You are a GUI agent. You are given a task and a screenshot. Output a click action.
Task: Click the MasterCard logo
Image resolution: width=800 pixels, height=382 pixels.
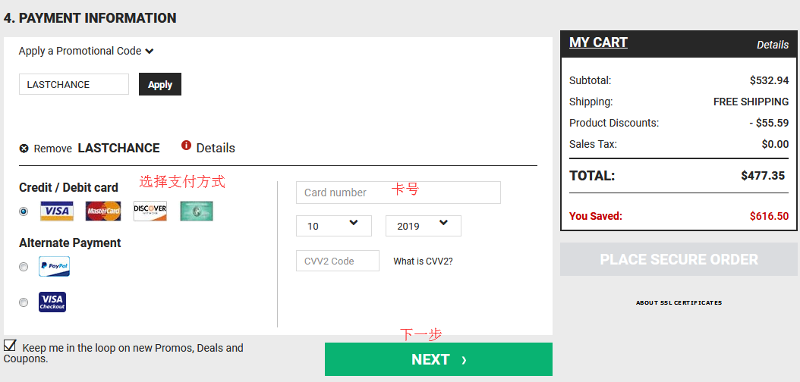103,211
